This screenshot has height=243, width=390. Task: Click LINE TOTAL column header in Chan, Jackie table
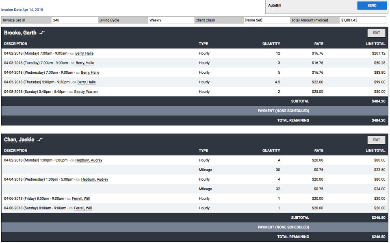[x=375, y=151]
